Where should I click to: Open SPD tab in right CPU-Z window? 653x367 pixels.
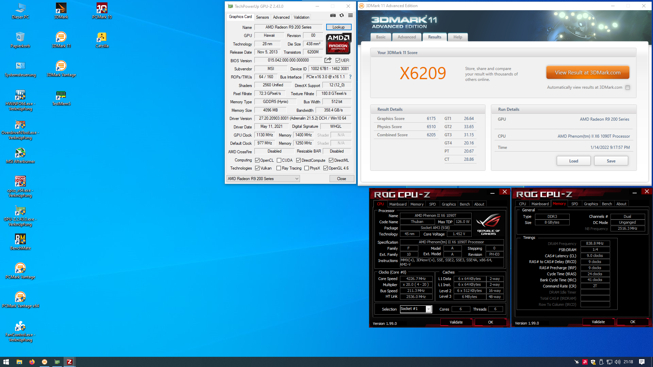pyautogui.click(x=574, y=204)
